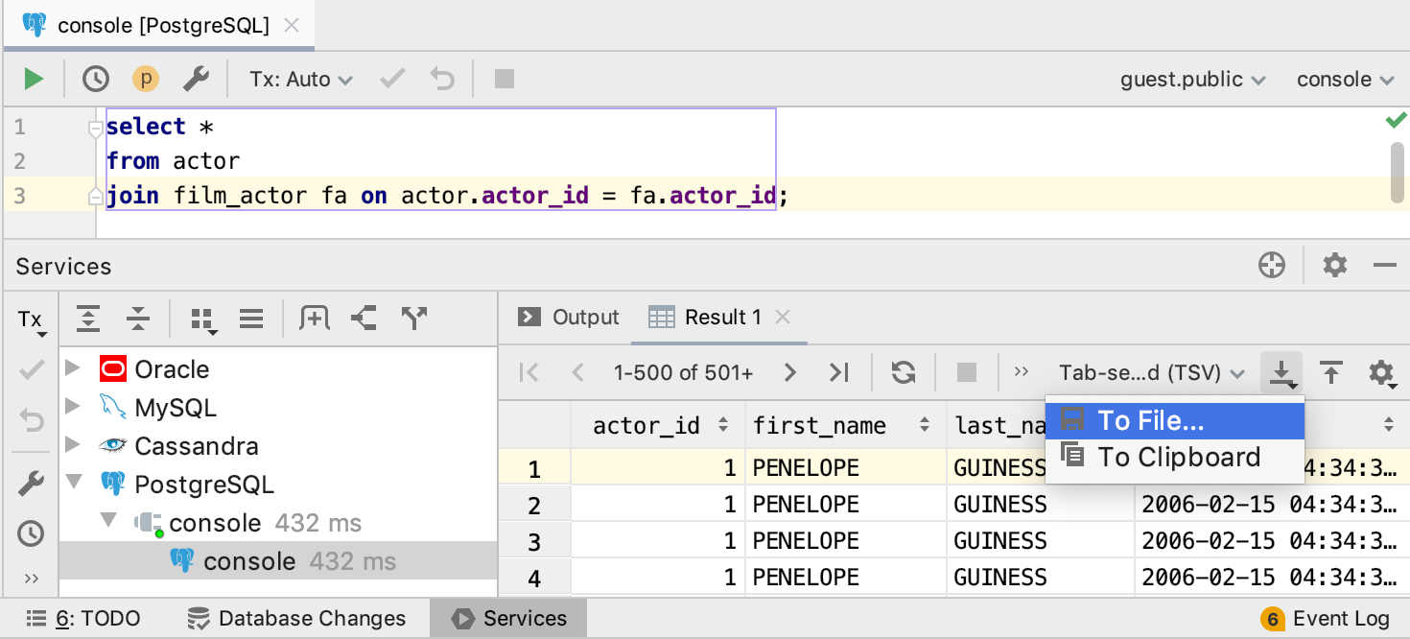Click the fold marker on editor line 1
The height and width of the screenshot is (639, 1410).
[95, 128]
